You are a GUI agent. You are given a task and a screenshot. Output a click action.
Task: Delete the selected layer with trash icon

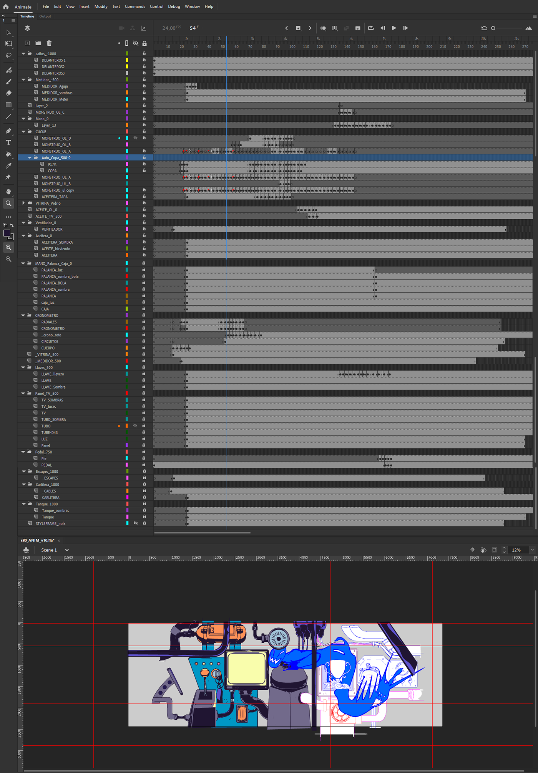[49, 43]
